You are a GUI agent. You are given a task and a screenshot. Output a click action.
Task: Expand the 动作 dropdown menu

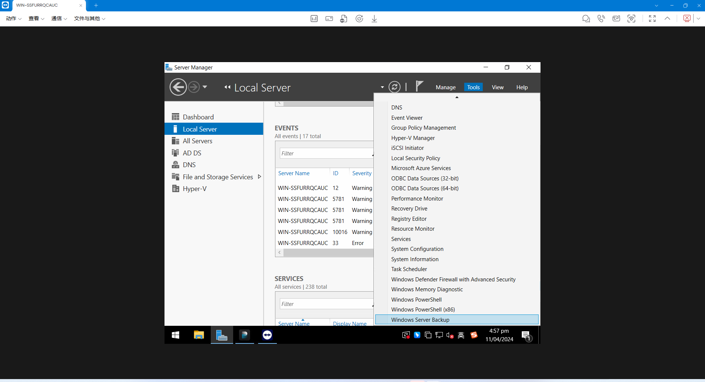[13, 18]
